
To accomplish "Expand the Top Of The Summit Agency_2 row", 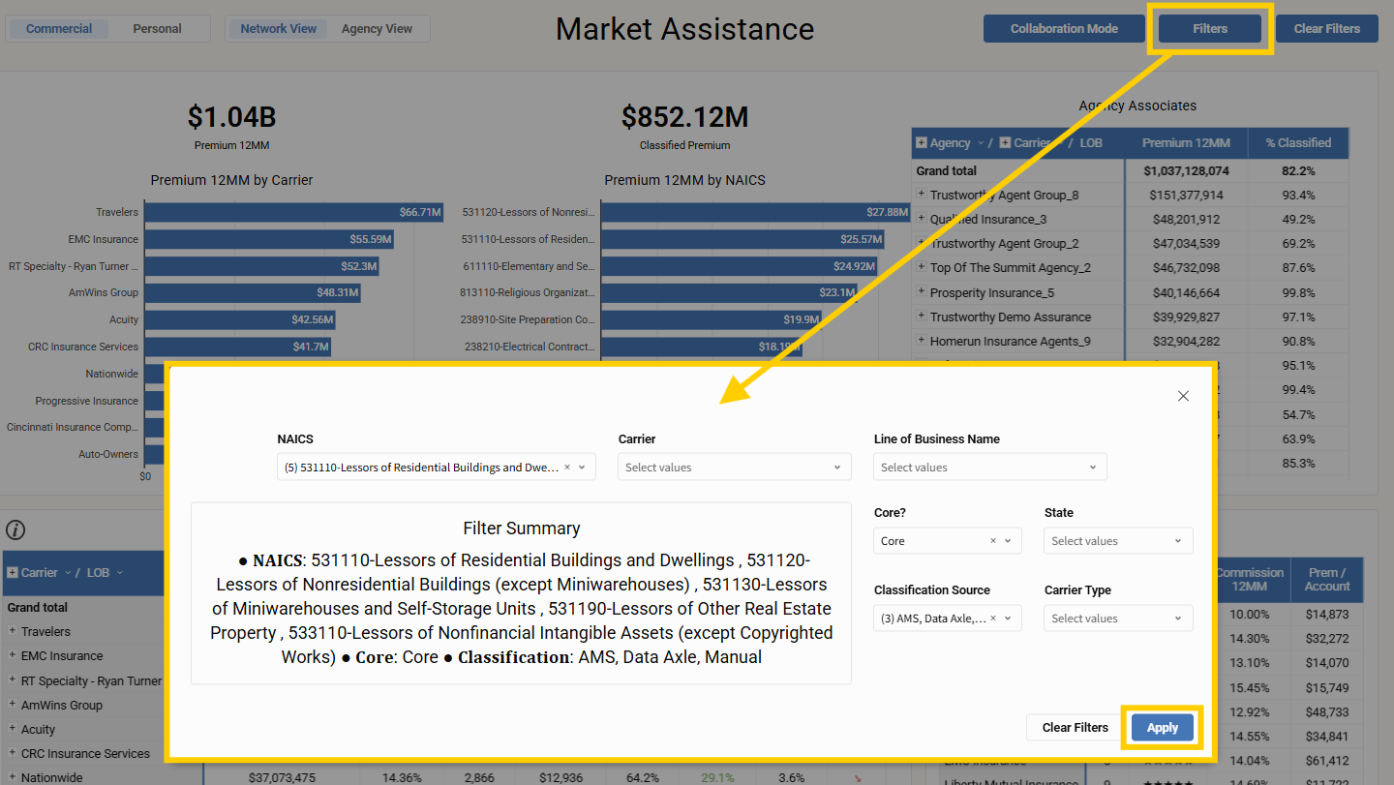I will click(922, 267).
